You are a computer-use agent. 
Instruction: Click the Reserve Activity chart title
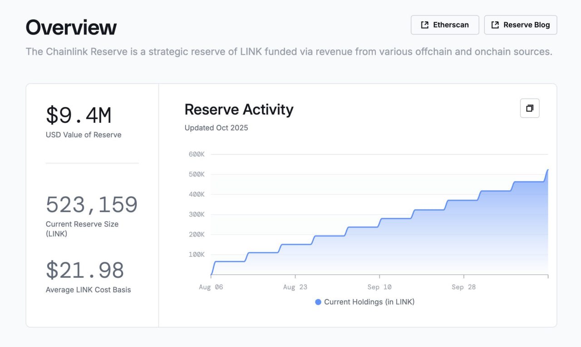(239, 110)
